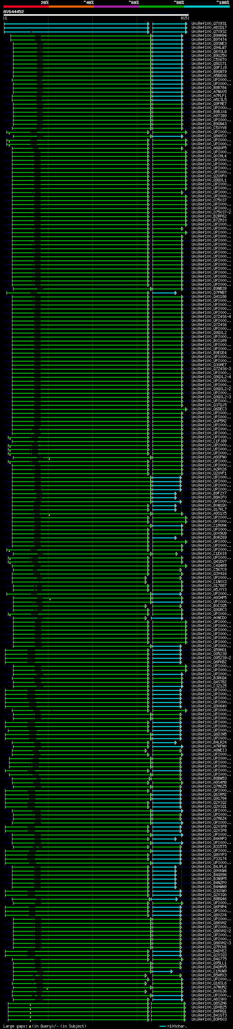Select hit UniRef100_B2RP62
Screen dimensions: 233x1029
pos(209,216)
